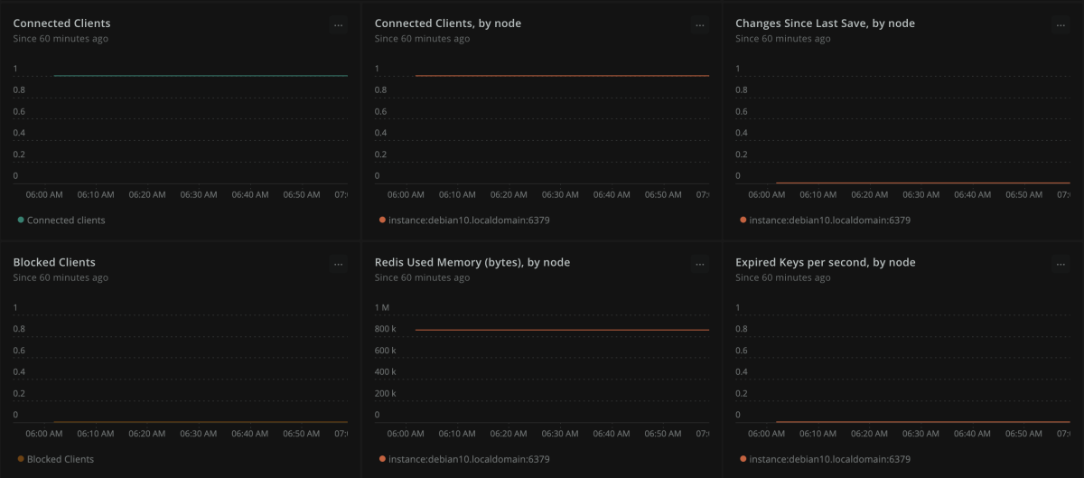The image size is (1084, 478).
Task: Open the Blocked Clients panel ellipsis menu
Action: (x=338, y=265)
